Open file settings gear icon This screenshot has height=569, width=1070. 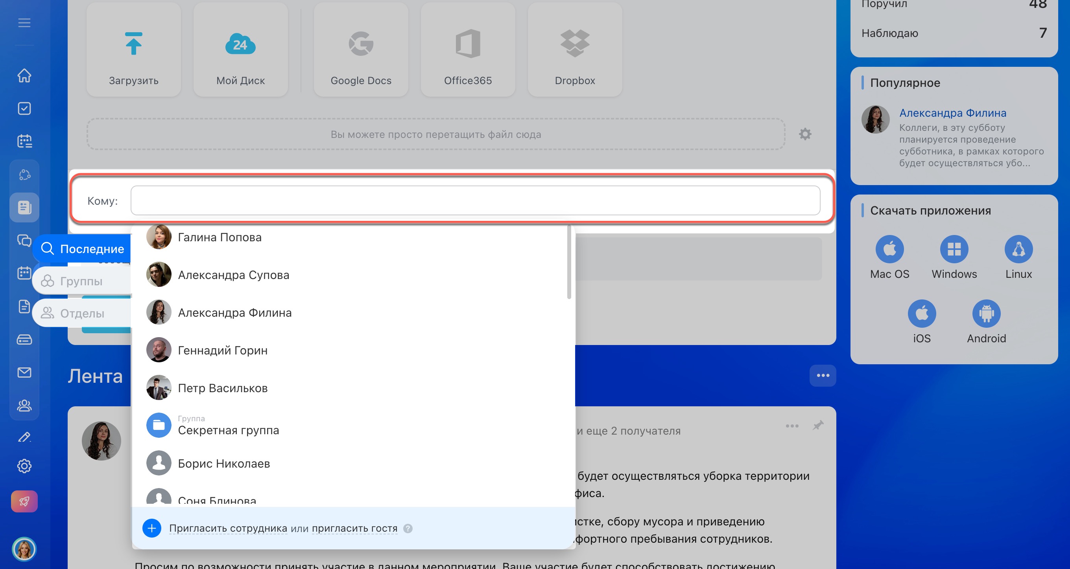(x=805, y=134)
